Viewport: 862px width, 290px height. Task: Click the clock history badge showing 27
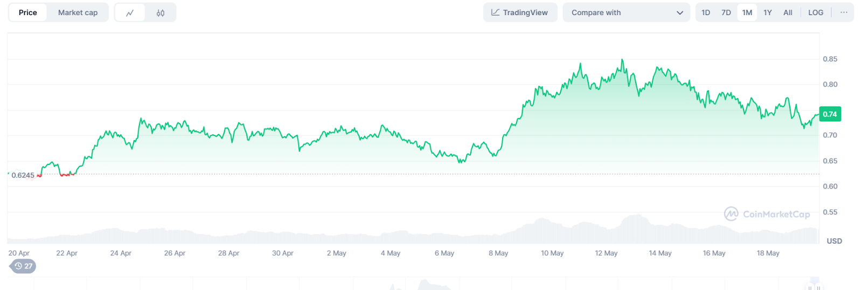coord(23,266)
